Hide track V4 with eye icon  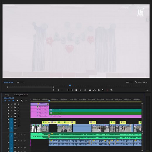pos(18,116)
